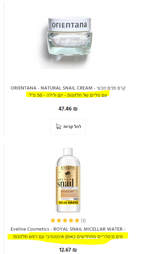Click the orientana logo on jar lid

point(69,25)
